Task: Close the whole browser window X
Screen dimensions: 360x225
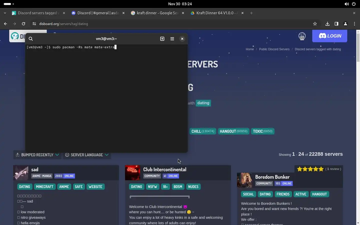Action: point(354,13)
